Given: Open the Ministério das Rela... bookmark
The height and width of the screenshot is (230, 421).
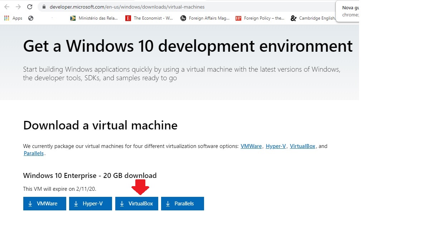Looking at the screenshot, I should click(94, 18).
